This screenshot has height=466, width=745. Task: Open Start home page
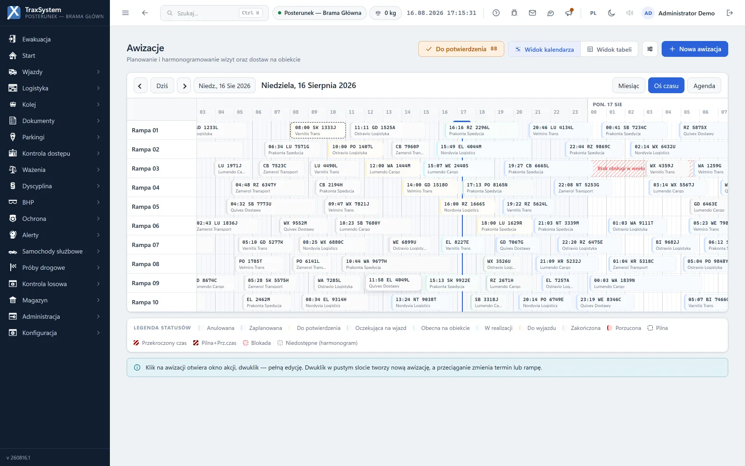pyautogui.click(x=55, y=55)
